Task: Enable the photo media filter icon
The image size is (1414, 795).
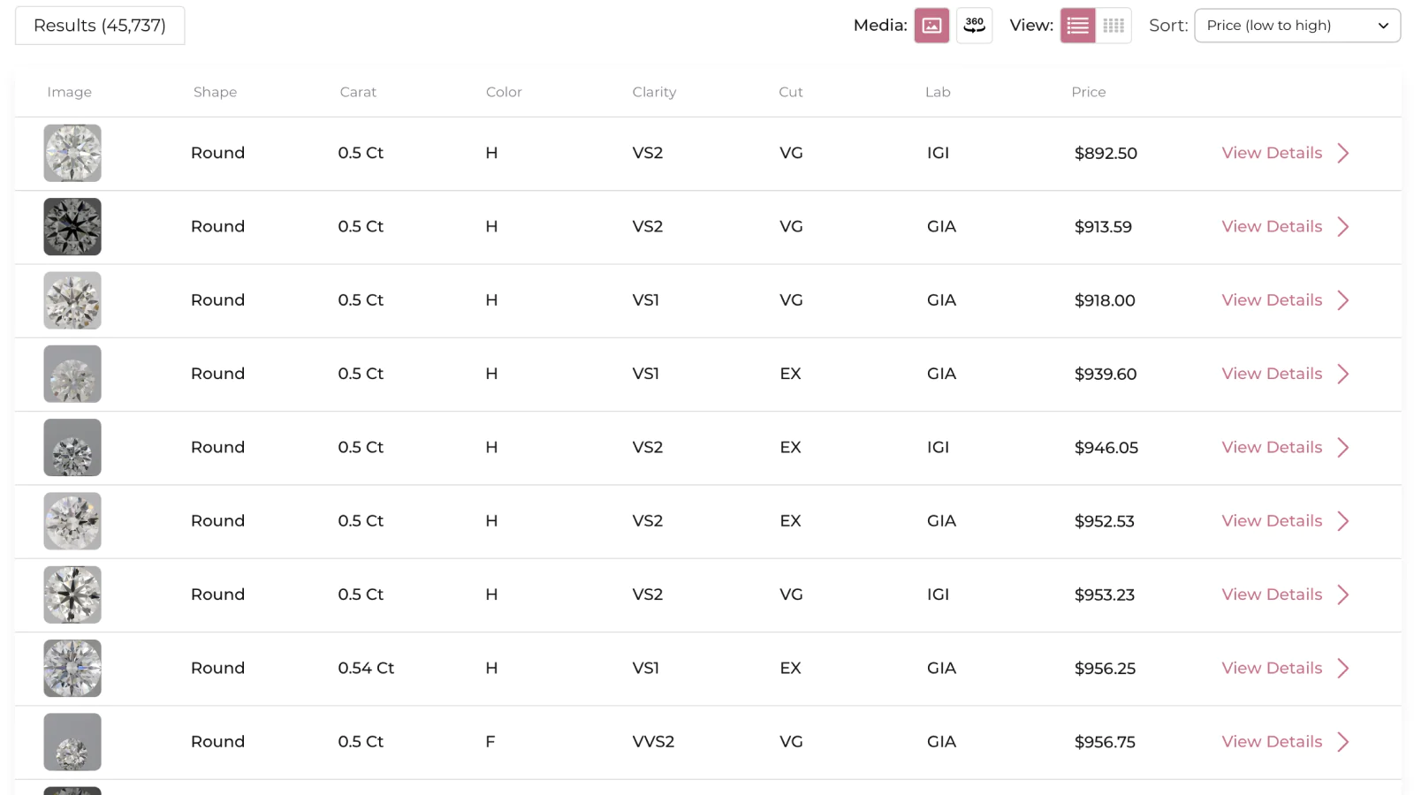Action: (x=931, y=26)
